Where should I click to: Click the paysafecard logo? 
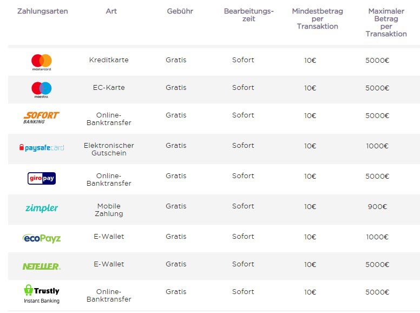[42, 147]
